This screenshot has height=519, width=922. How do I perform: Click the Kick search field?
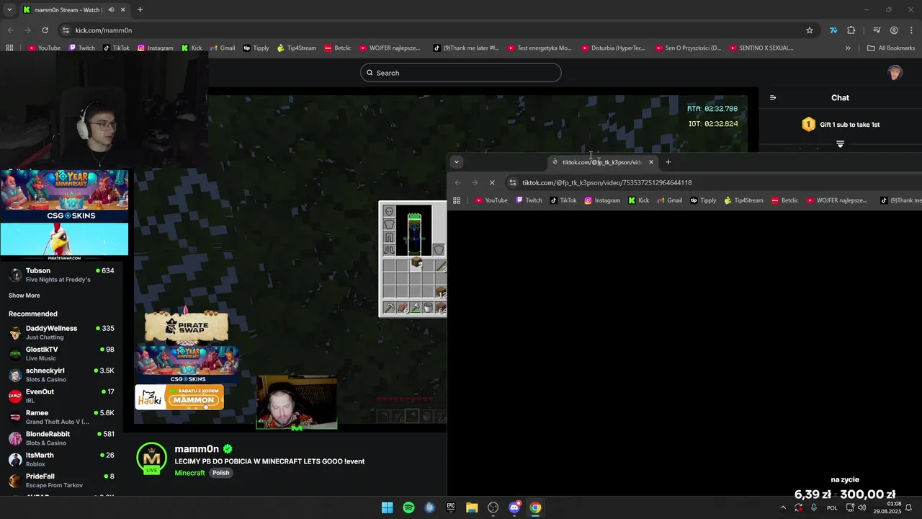(x=461, y=73)
